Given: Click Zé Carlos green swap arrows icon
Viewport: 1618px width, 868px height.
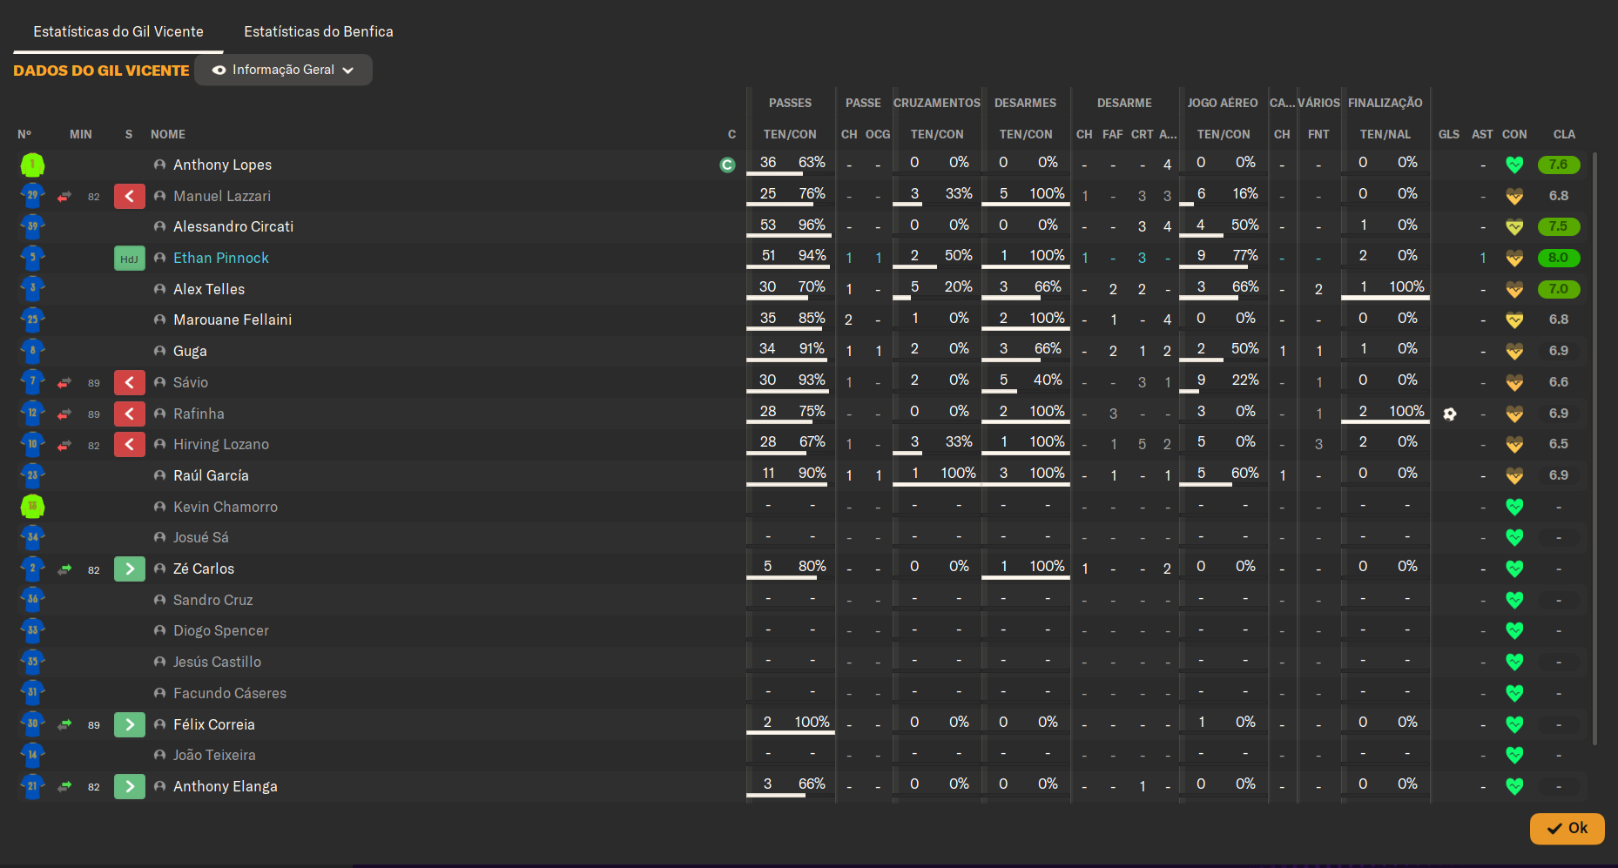Looking at the screenshot, I should 64,569.
